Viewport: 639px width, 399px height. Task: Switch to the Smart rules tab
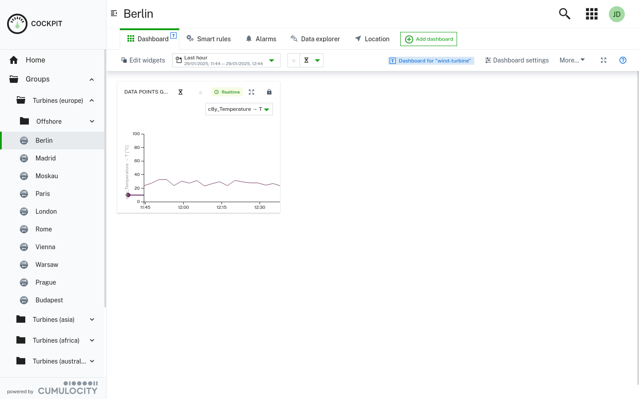pyautogui.click(x=209, y=39)
